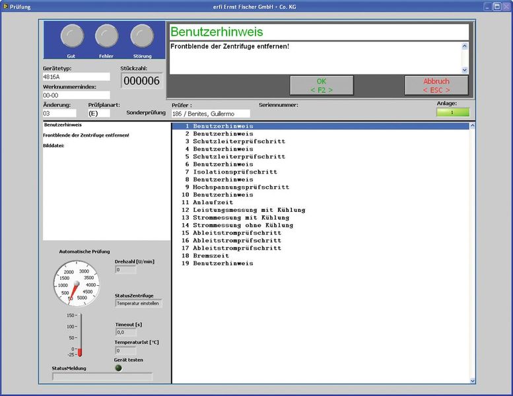Click the Bilddatei label in left panel
Viewport: 513px width, 396px height.
click(x=53, y=145)
